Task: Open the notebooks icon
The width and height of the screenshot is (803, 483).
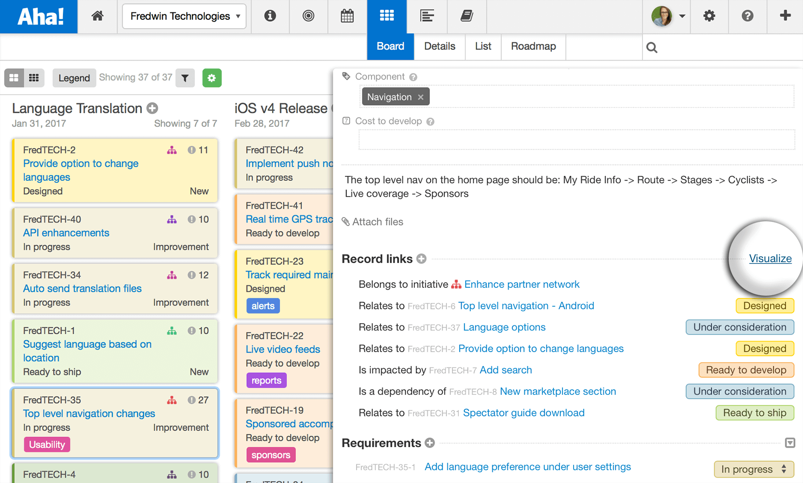Action: coord(467,16)
